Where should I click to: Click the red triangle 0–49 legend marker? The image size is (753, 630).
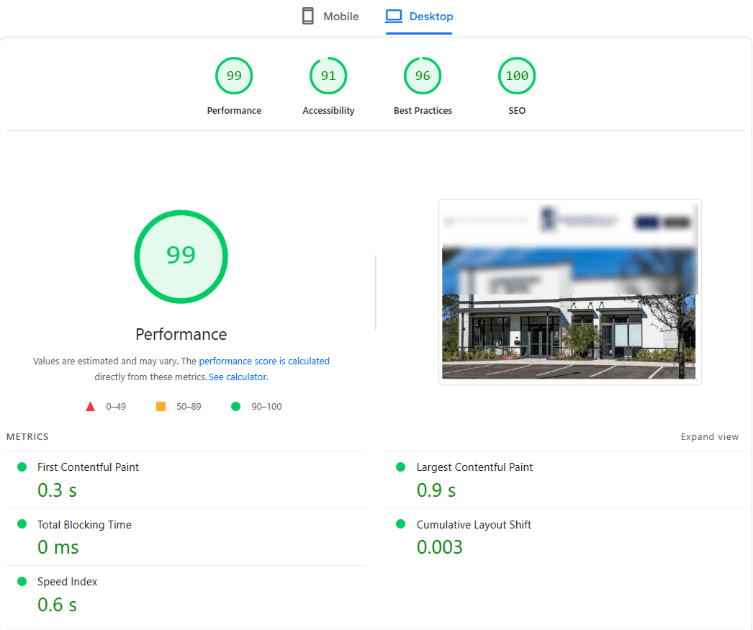tap(90, 405)
